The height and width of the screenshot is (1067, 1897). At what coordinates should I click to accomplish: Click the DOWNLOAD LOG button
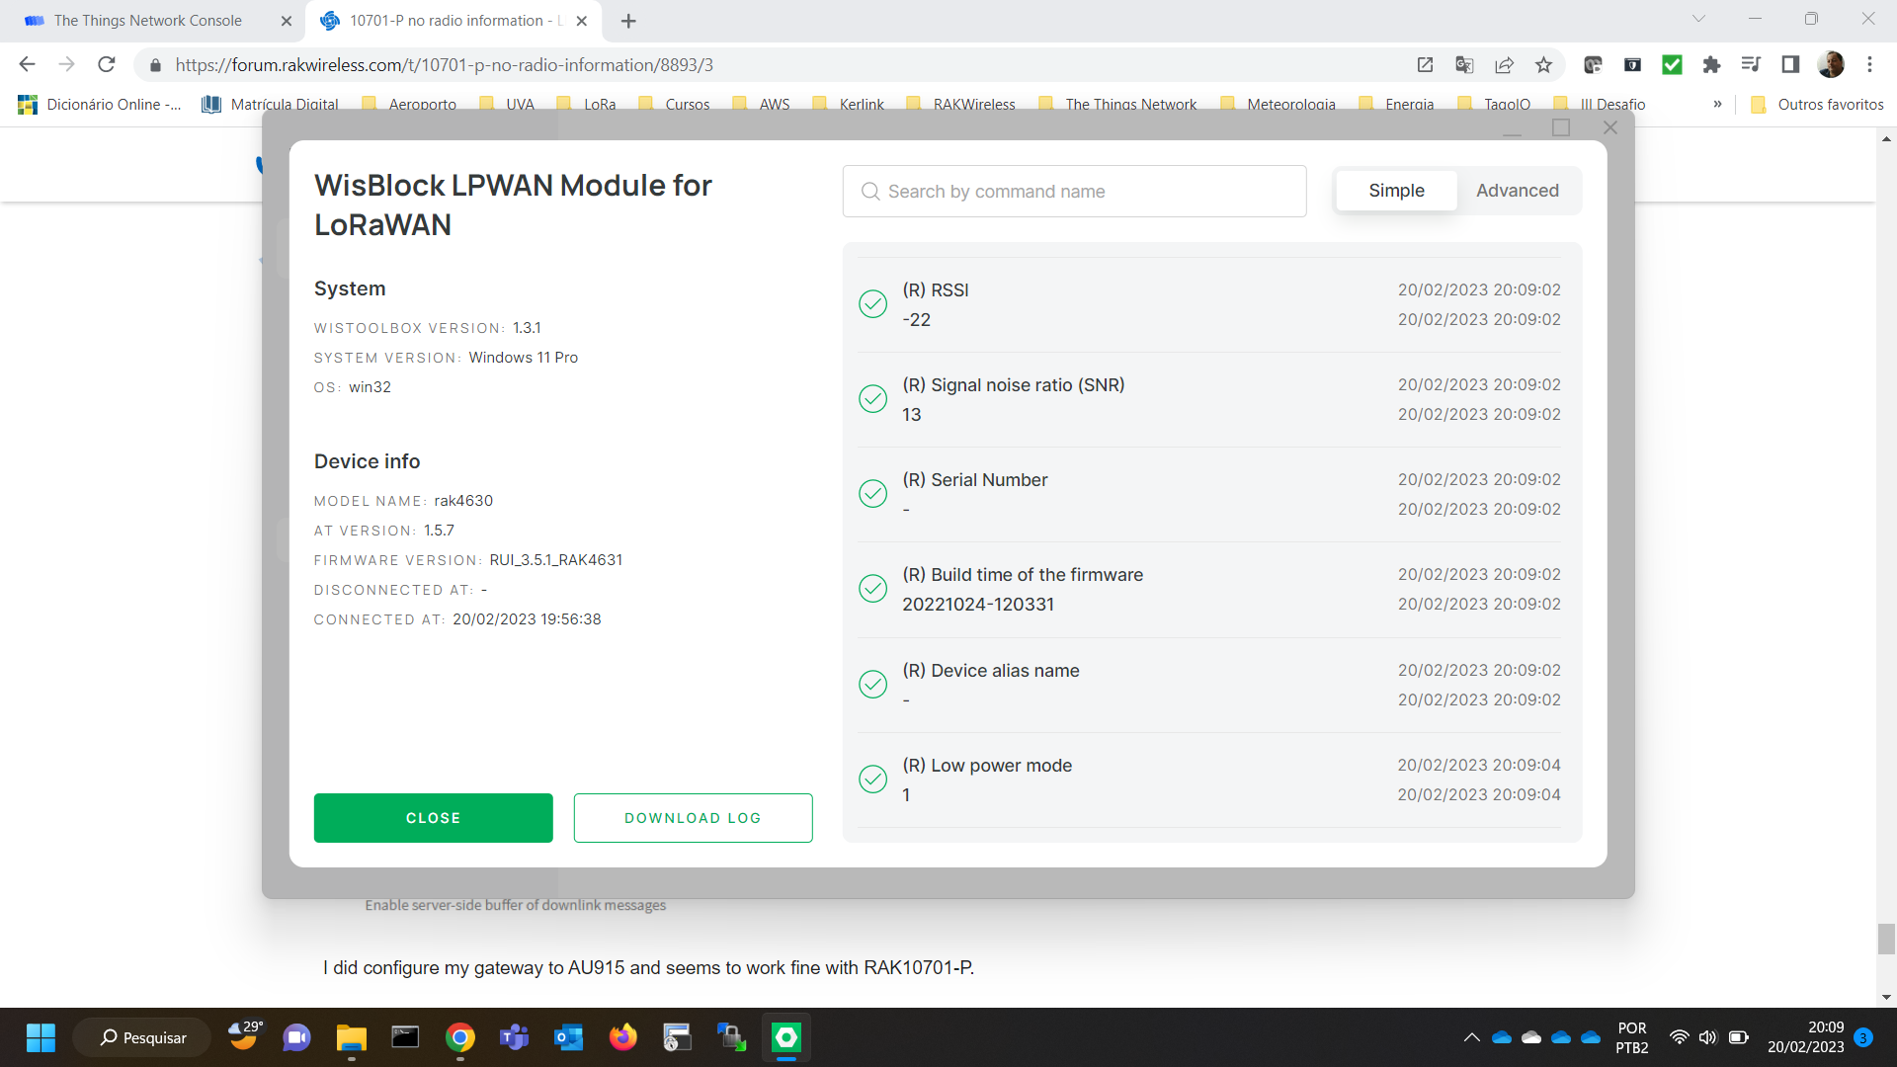tap(693, 818)
